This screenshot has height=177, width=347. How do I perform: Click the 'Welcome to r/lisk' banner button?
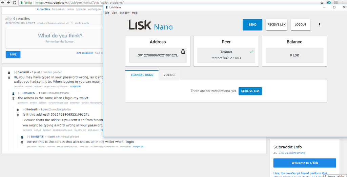coord(305,163)
